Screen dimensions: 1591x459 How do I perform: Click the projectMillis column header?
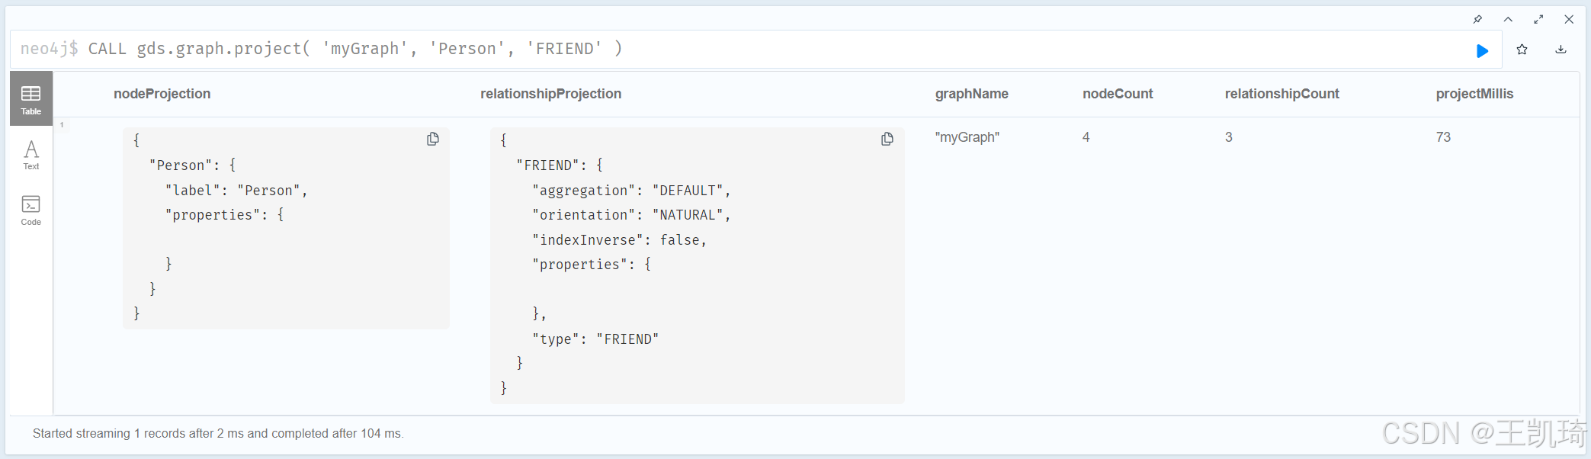(x=1474, y=94)
